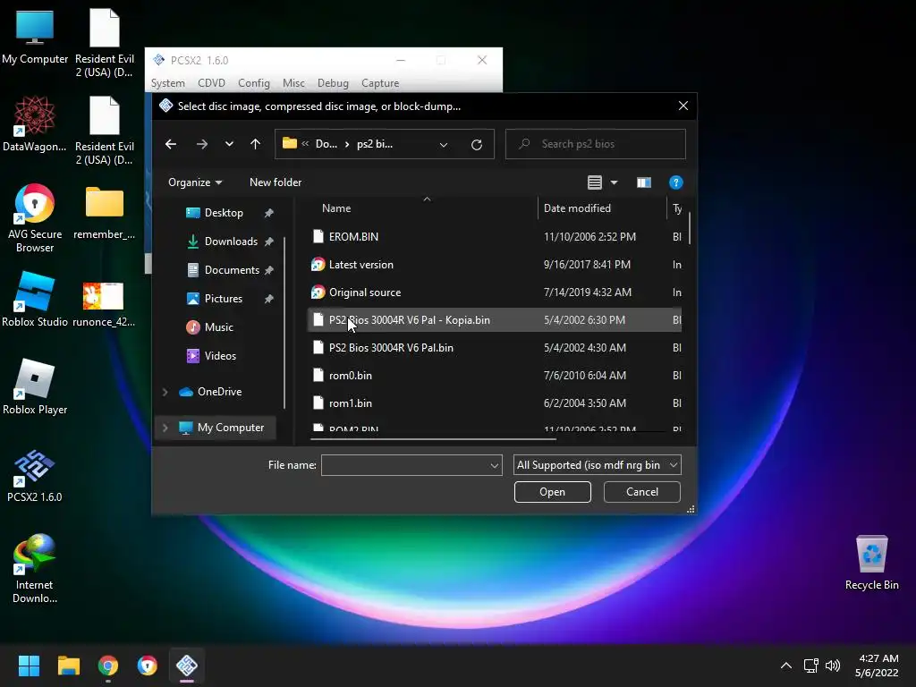
Task: Select Downloads in the navigation pane
Action: pos(231,242)
